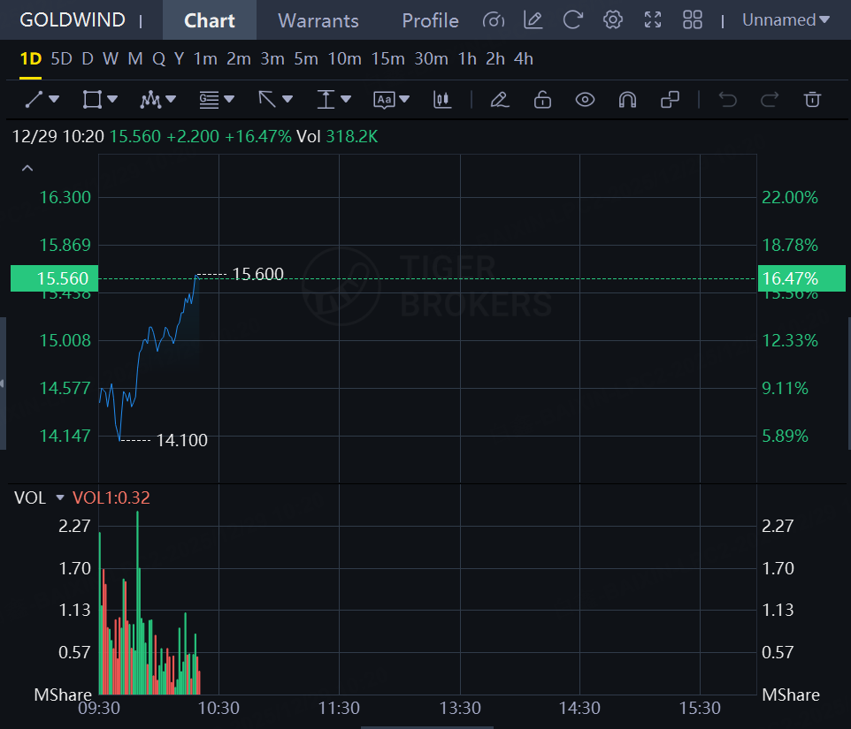This screenshot has height=729, width=851.
Task: Click the edit note icon in header
Action: 533,20
